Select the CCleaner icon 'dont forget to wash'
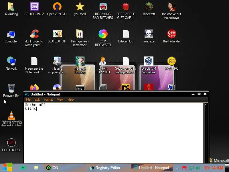 (x=34, y=34)
